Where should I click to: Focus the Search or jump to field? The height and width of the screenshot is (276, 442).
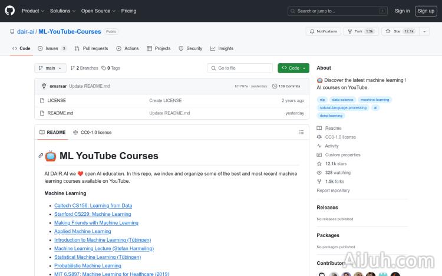coord(338,11)
